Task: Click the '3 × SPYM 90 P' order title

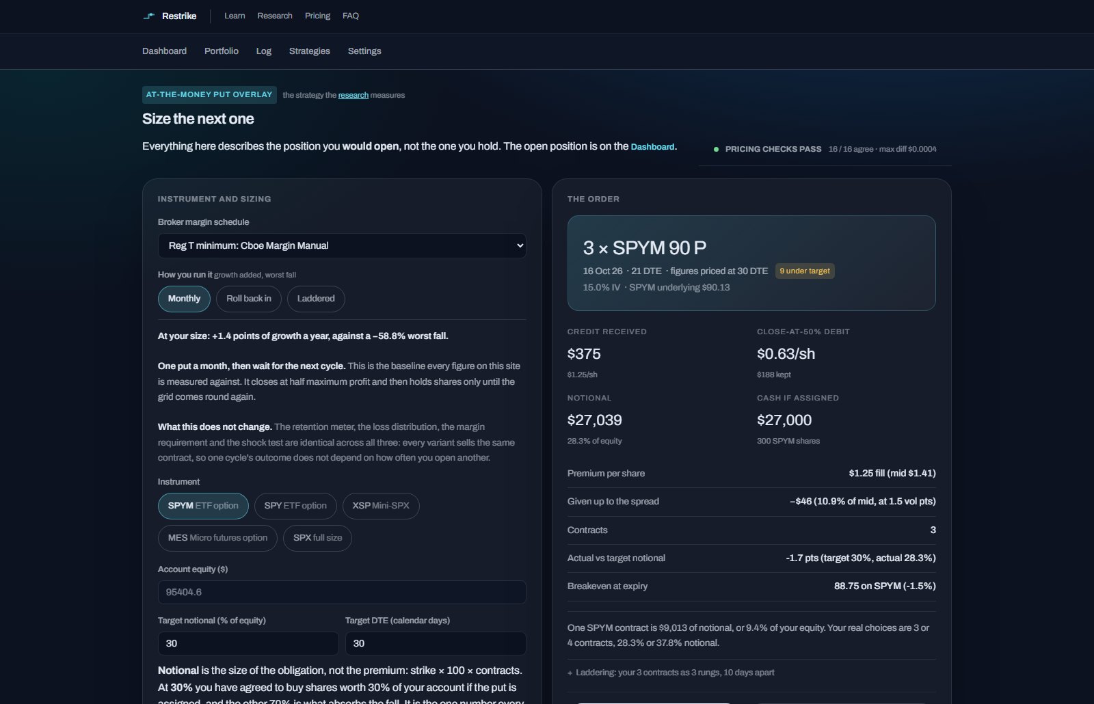Action: (x=645, y=247)
